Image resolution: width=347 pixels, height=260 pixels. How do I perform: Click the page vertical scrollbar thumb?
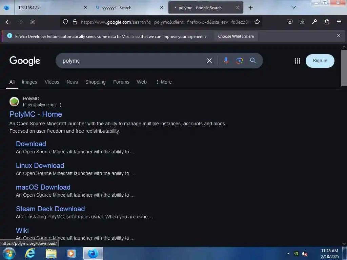tap(344, 68)
